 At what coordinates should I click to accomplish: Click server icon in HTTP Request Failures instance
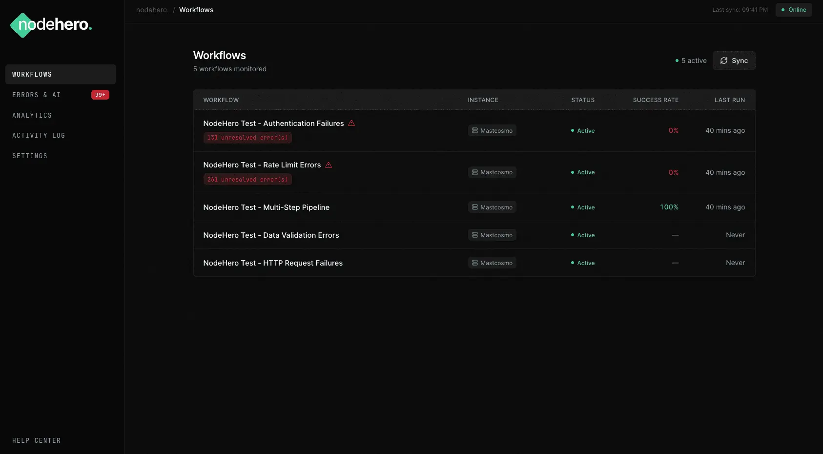tap(475, 263)
